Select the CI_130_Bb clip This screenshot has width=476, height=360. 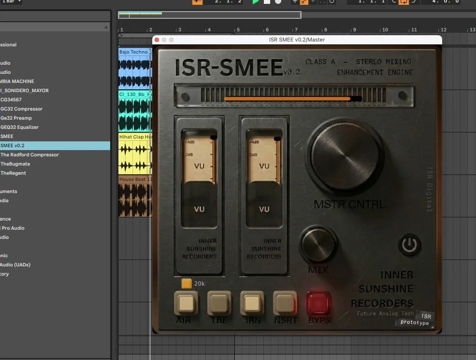135,111
